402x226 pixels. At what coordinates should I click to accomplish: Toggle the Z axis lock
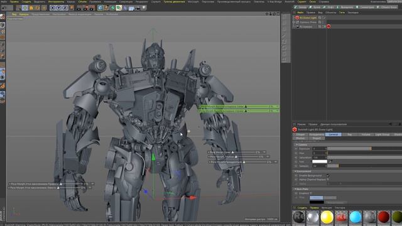point(65,8)
